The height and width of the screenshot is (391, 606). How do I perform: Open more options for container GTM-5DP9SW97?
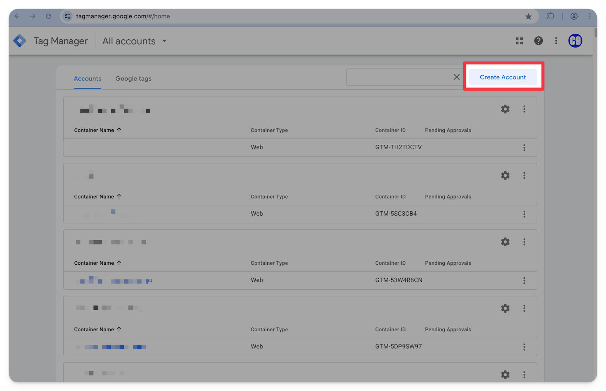[x=524, y=347]
